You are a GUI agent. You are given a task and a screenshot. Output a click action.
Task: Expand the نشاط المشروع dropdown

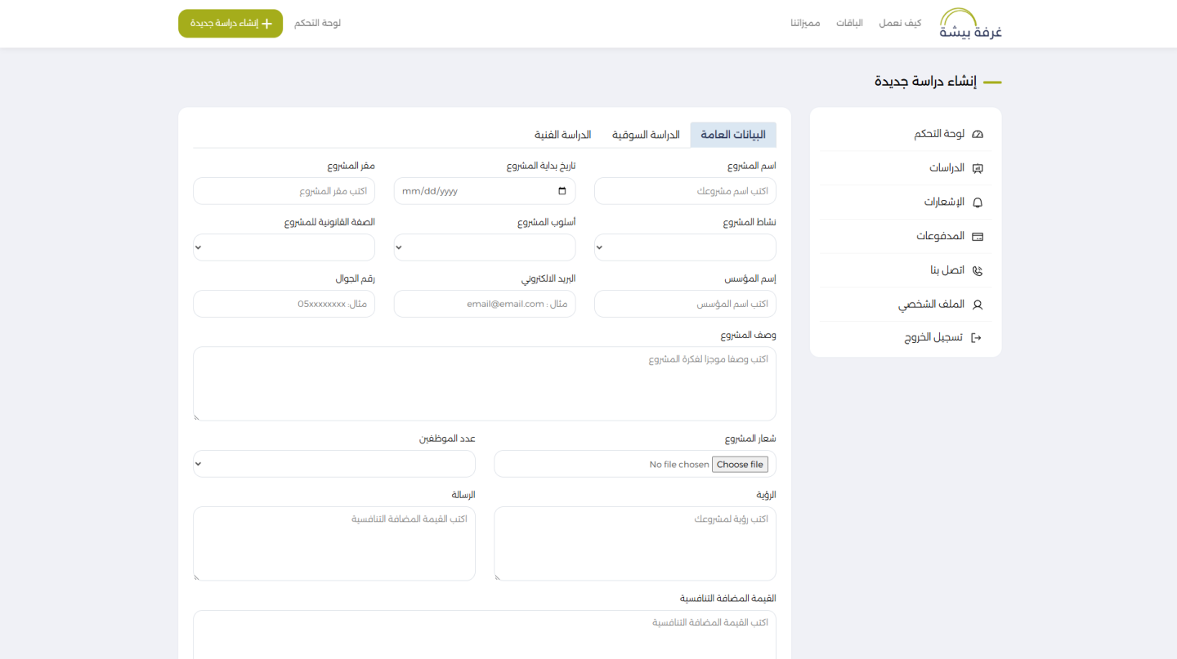685,247
